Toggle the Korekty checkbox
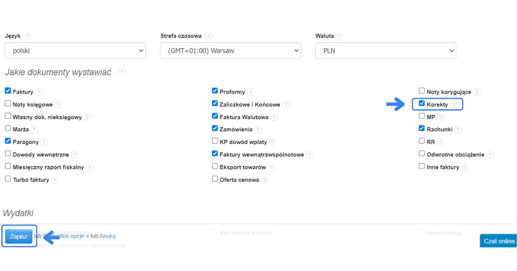The height and width of the screenshot is (271, 517). tap(422, 104)
